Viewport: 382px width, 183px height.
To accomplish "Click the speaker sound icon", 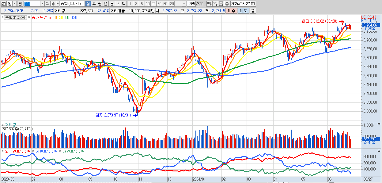I will pyautogui.click(x=53, y=4).
